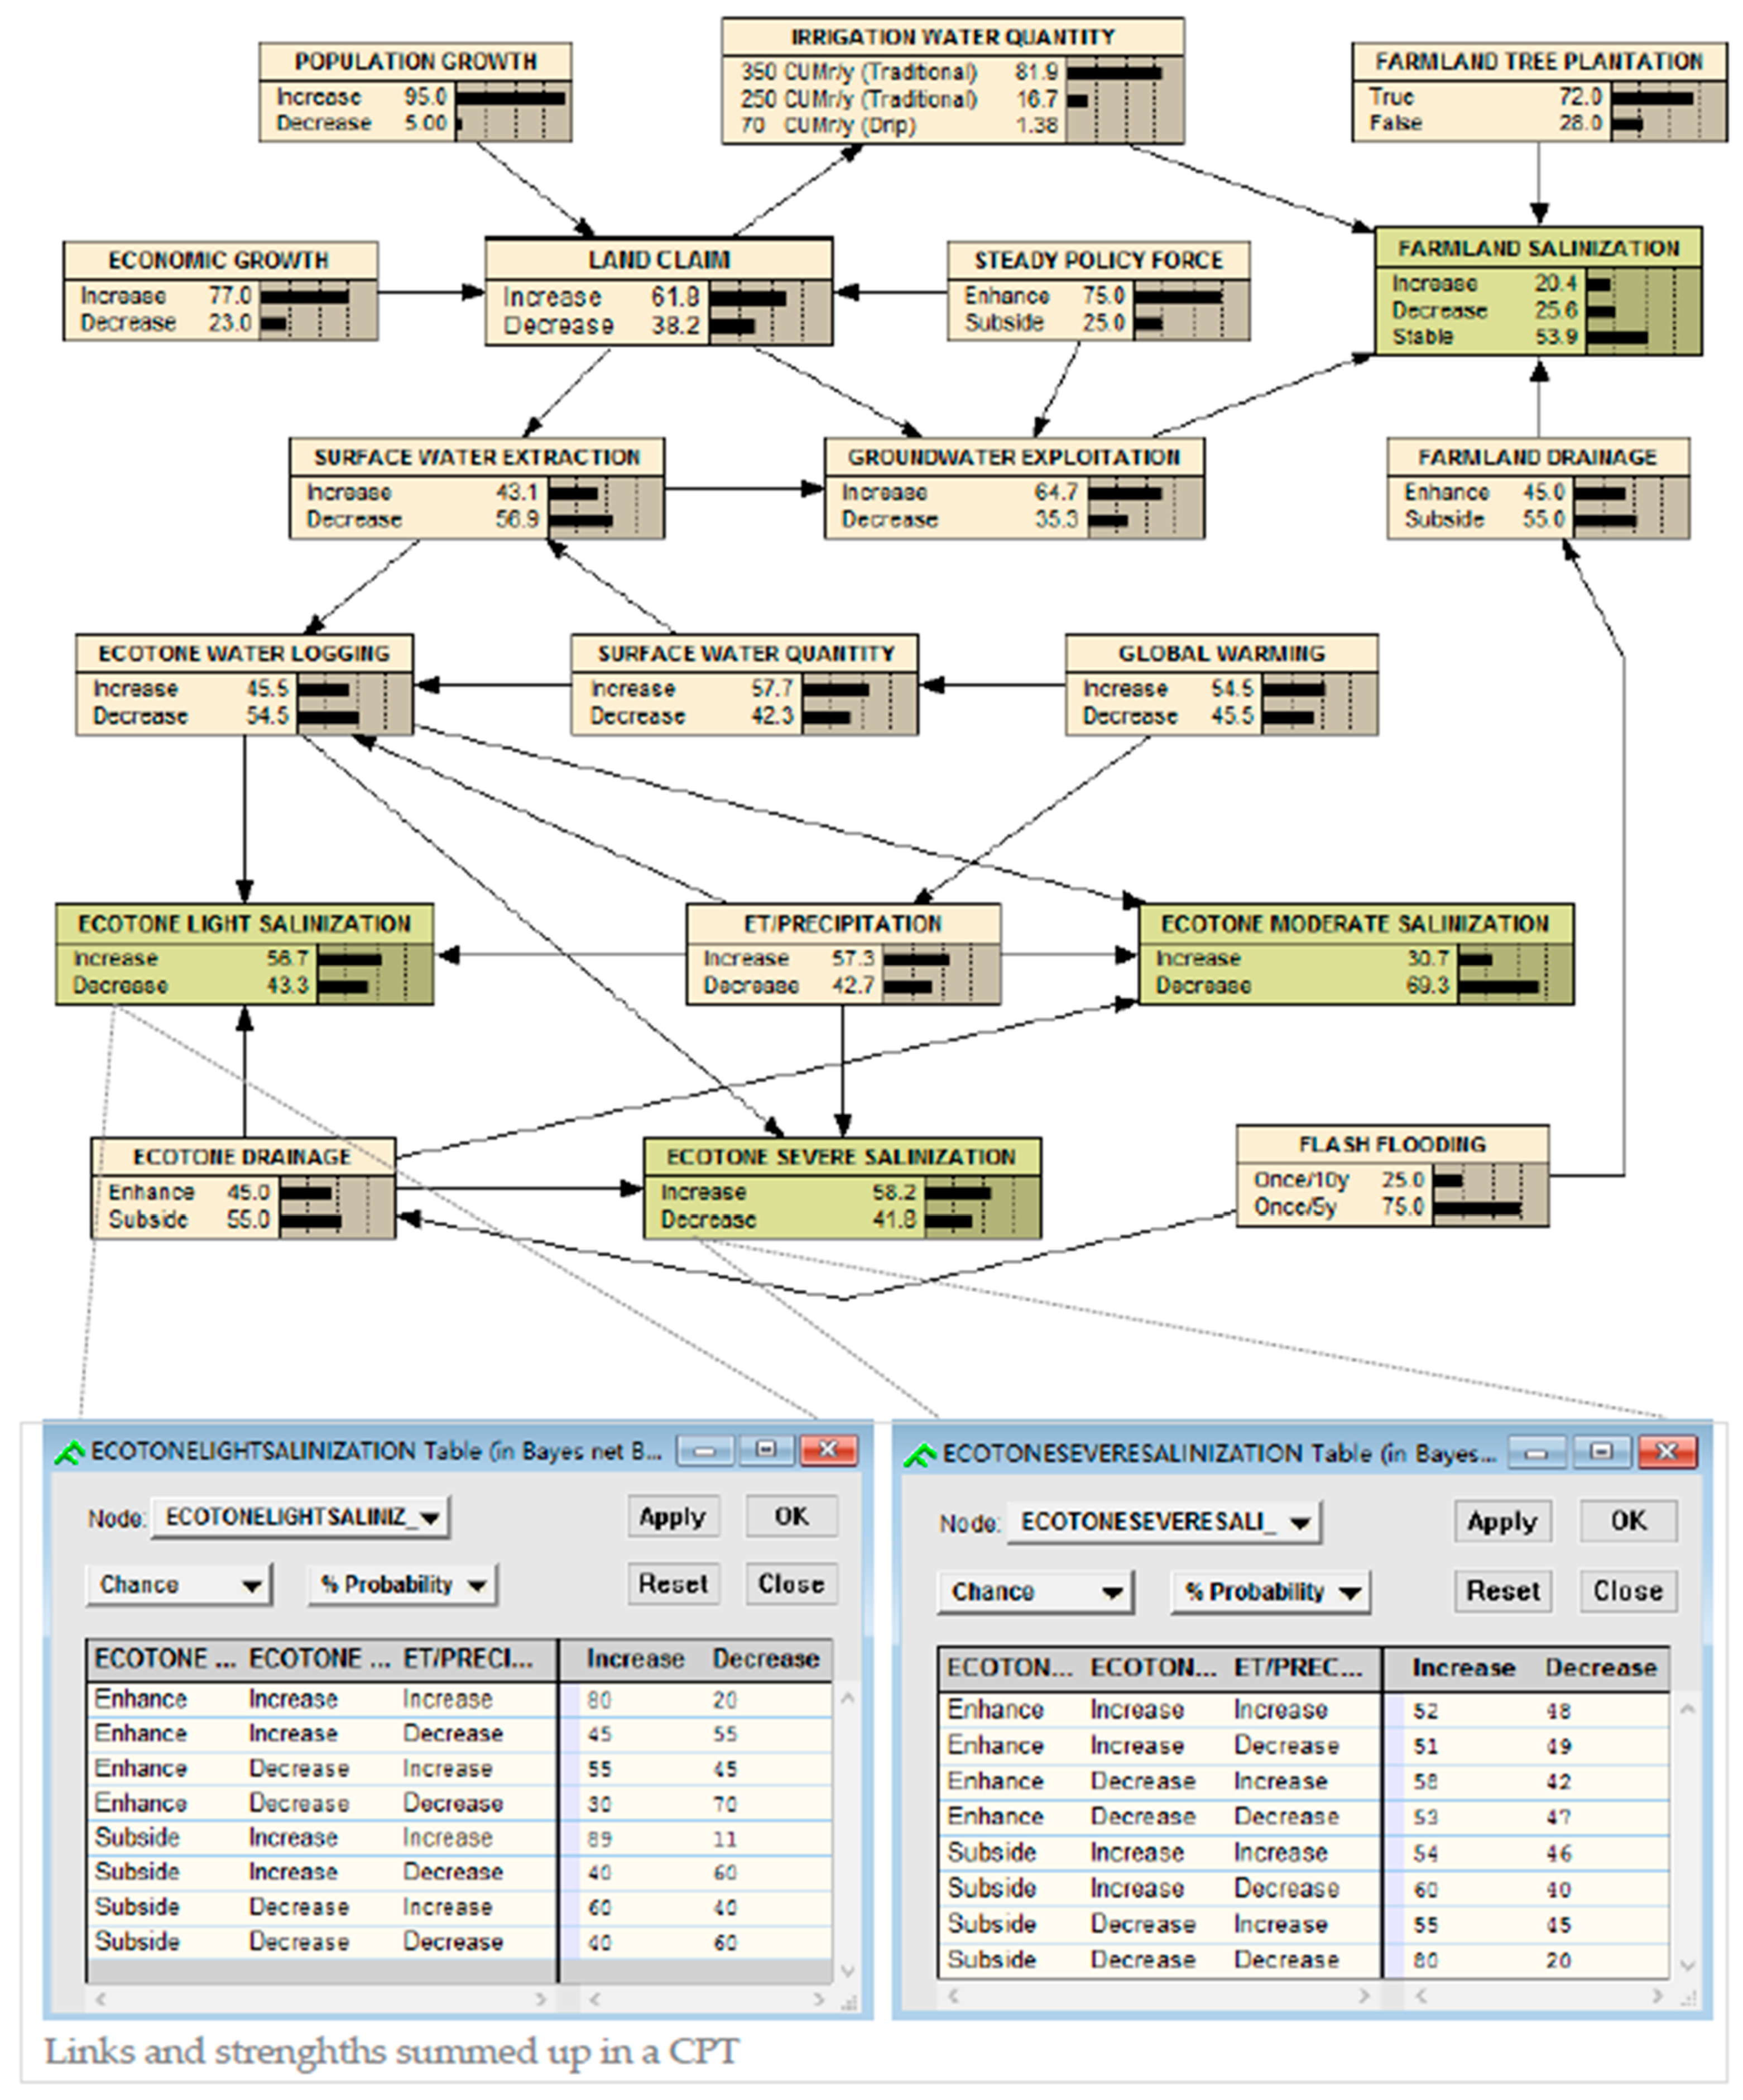Close the ECOTONESEVERESALINIZATION table window

click(1666, 1453)
